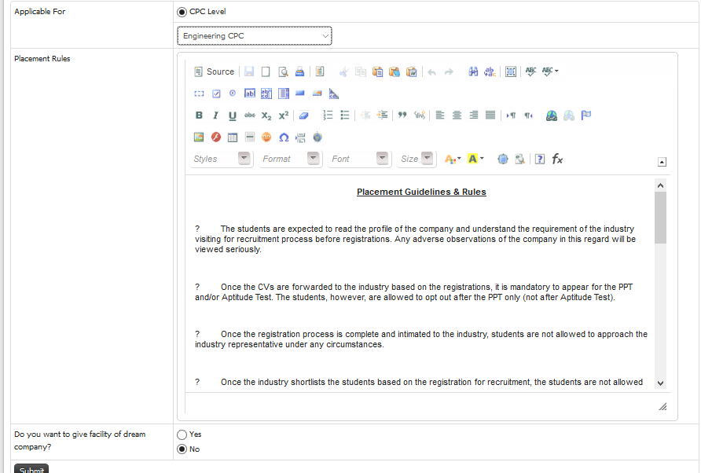Open the Format dropdown
This screenshot has width=701, height=473.
coord(290,159)
